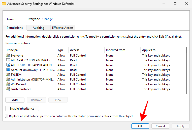Click the WinDefend principal icon
The width and height of the screenshot is (192, 130).
click(x=8, y=84)
